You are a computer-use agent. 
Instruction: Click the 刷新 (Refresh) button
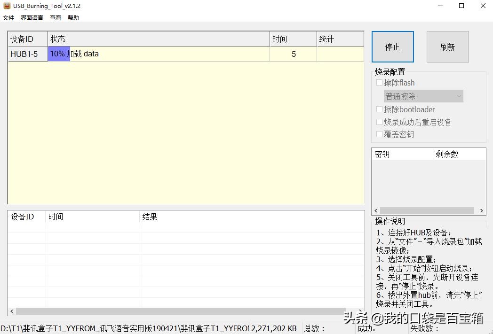pos(447,46)
